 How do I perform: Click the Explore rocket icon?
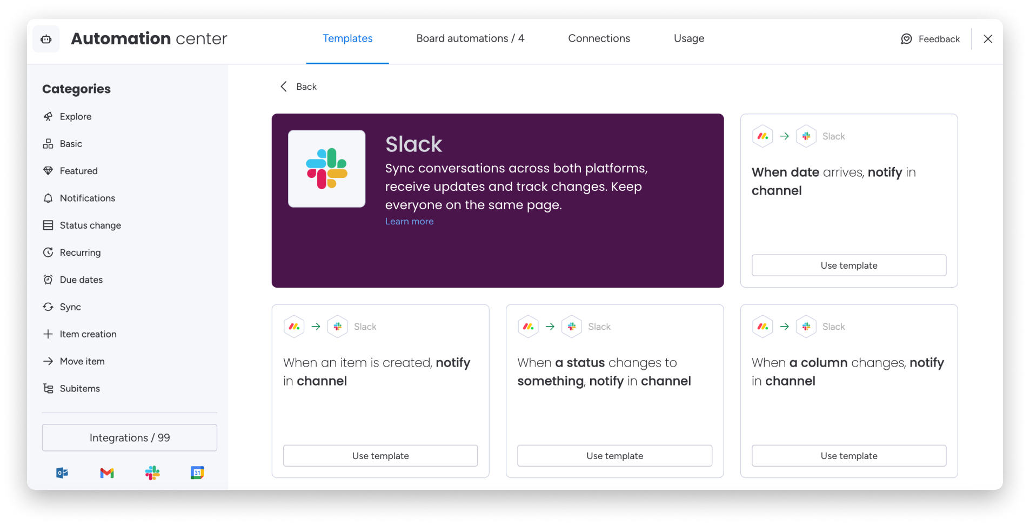pos(48,116)
